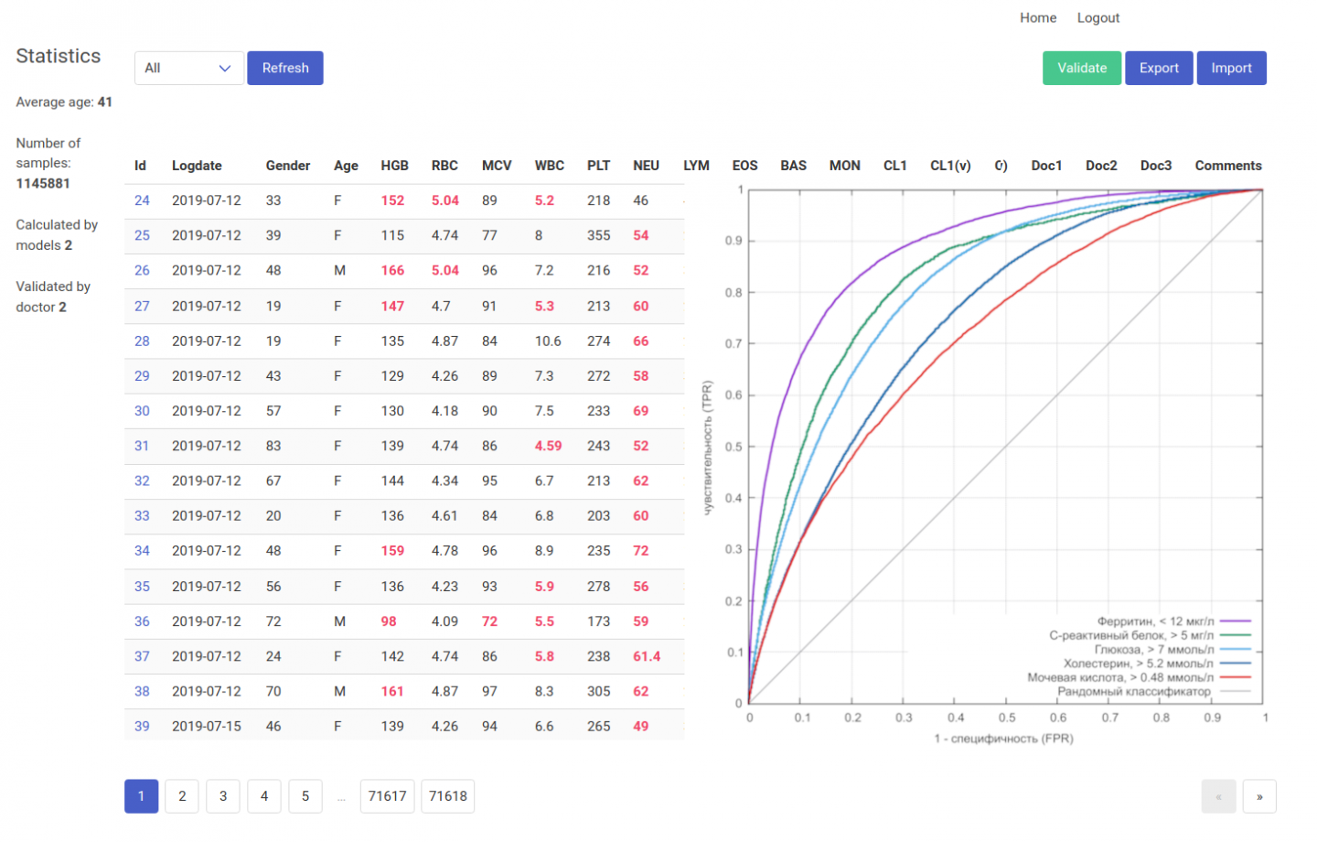
Task: Click the red Мочевая кислота legend line
Action: pos(1236,677)
